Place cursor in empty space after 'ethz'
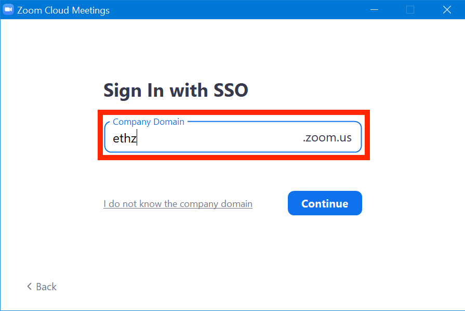 (x=219, y=138)
